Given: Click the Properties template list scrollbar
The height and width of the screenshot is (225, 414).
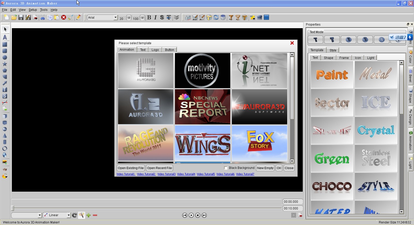Looking at the screenshot, I should click(401, 89).
